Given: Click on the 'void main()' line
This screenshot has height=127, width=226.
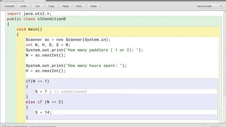Looking at the screenshot, I should (29, 29).
